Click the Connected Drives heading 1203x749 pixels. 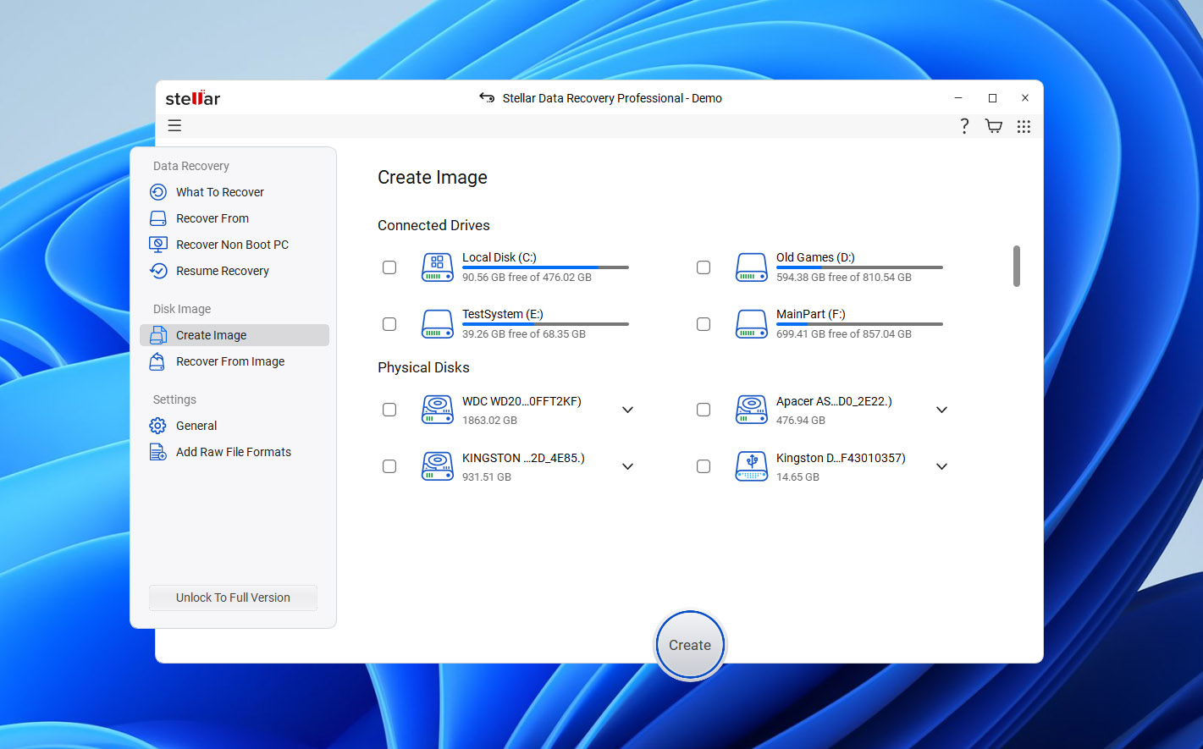pos(433,225)
